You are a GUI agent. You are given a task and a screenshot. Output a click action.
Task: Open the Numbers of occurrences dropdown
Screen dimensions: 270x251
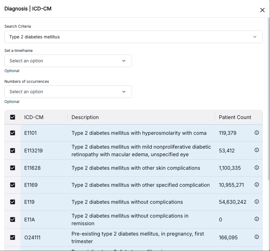68,92
